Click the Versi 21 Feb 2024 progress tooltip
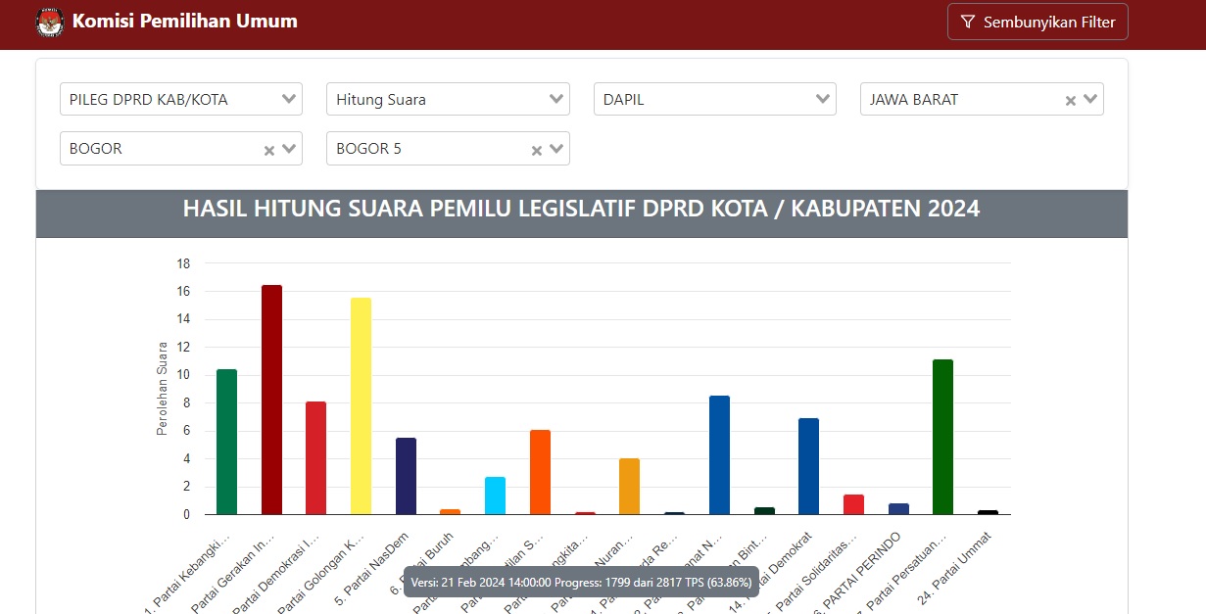1206x614 pixels. 581,582
